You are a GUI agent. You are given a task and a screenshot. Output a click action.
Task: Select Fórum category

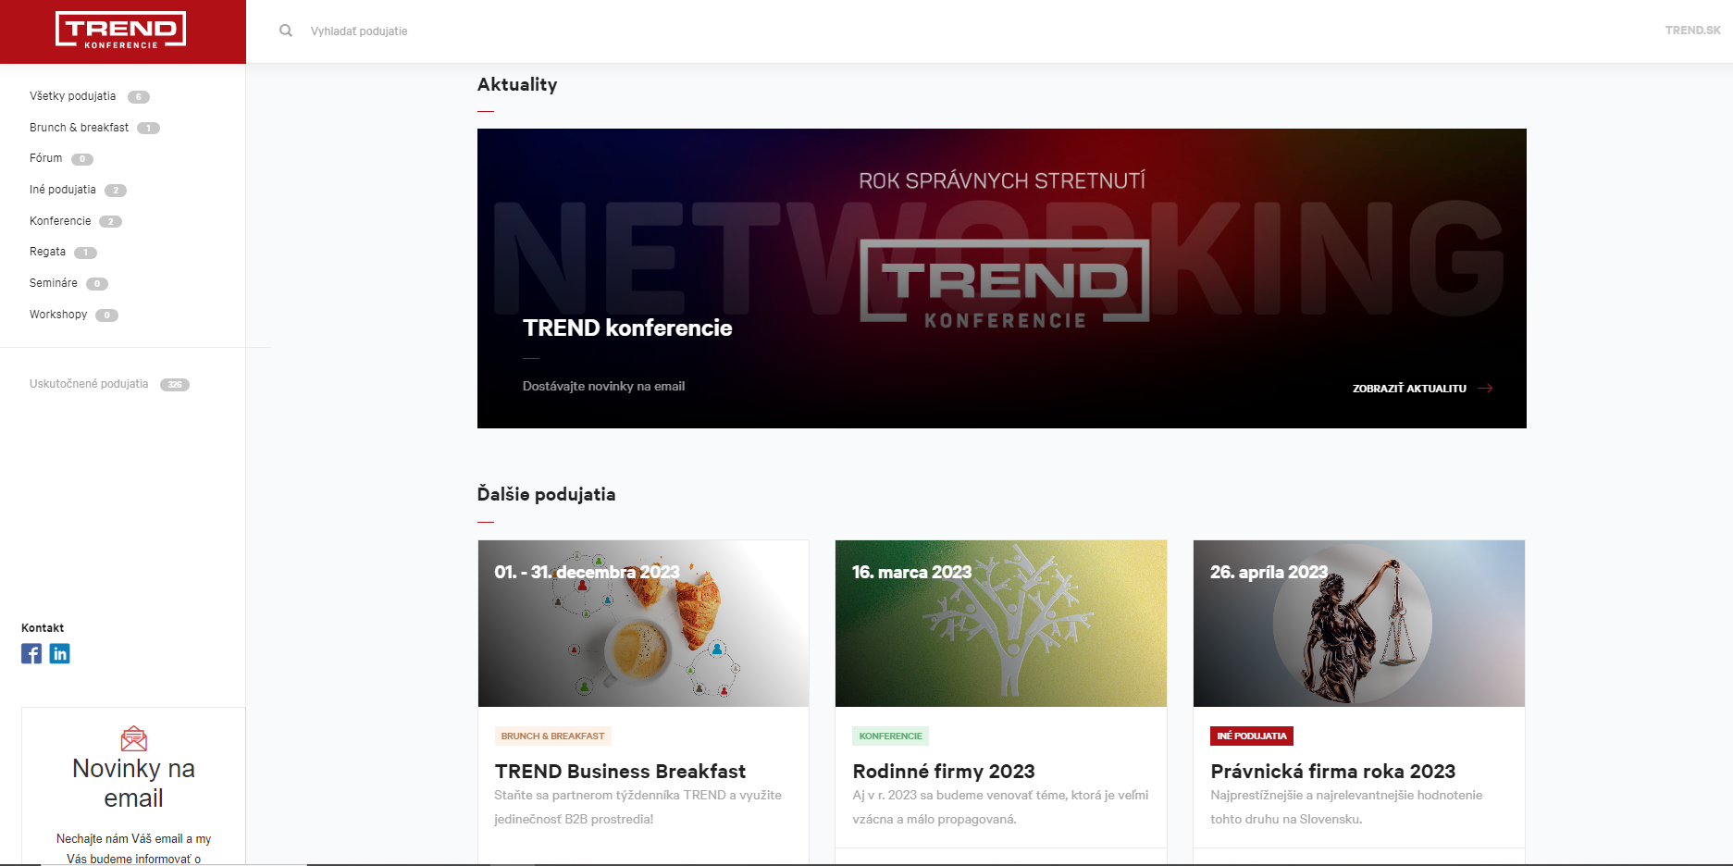(46, 158)
